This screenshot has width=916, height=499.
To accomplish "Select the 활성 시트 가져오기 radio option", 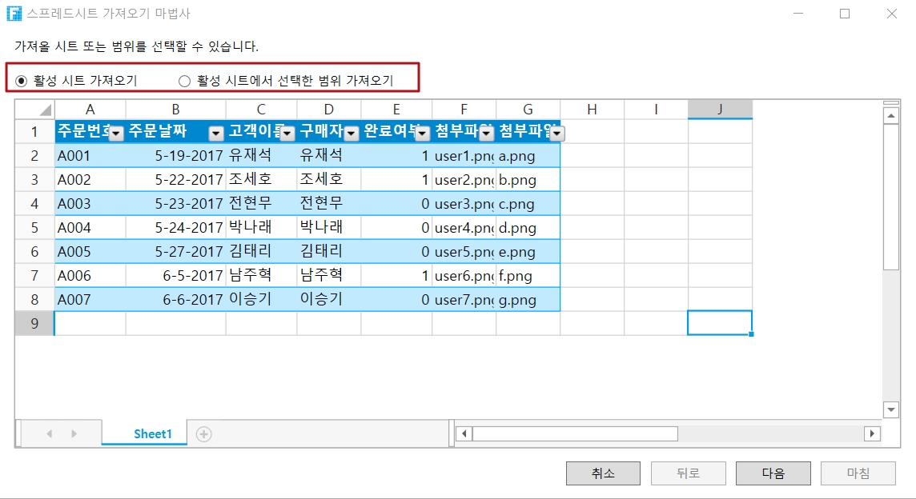I will 22,80.
